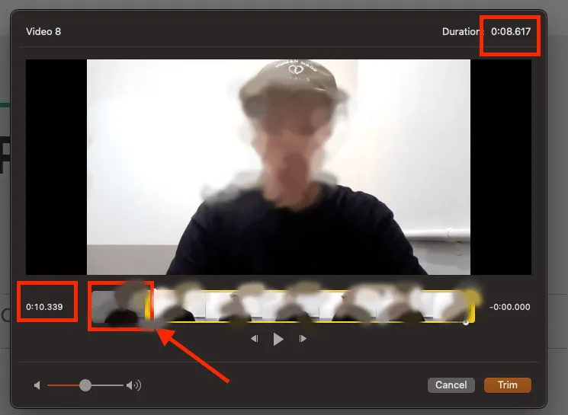Confirm with the orange Trim button

507,385
